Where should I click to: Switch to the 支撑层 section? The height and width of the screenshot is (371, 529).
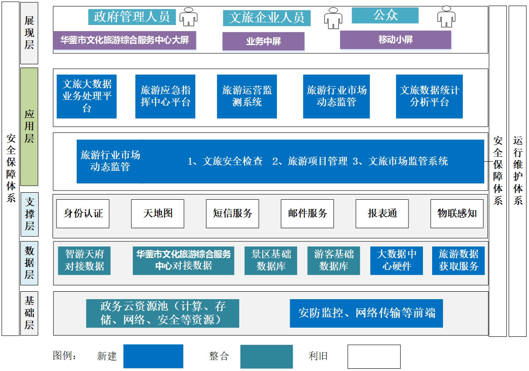point(28,213)
